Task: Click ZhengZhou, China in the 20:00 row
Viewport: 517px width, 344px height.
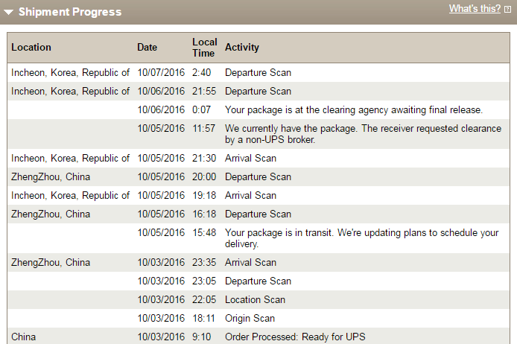Action: click(x=51, y=177)
